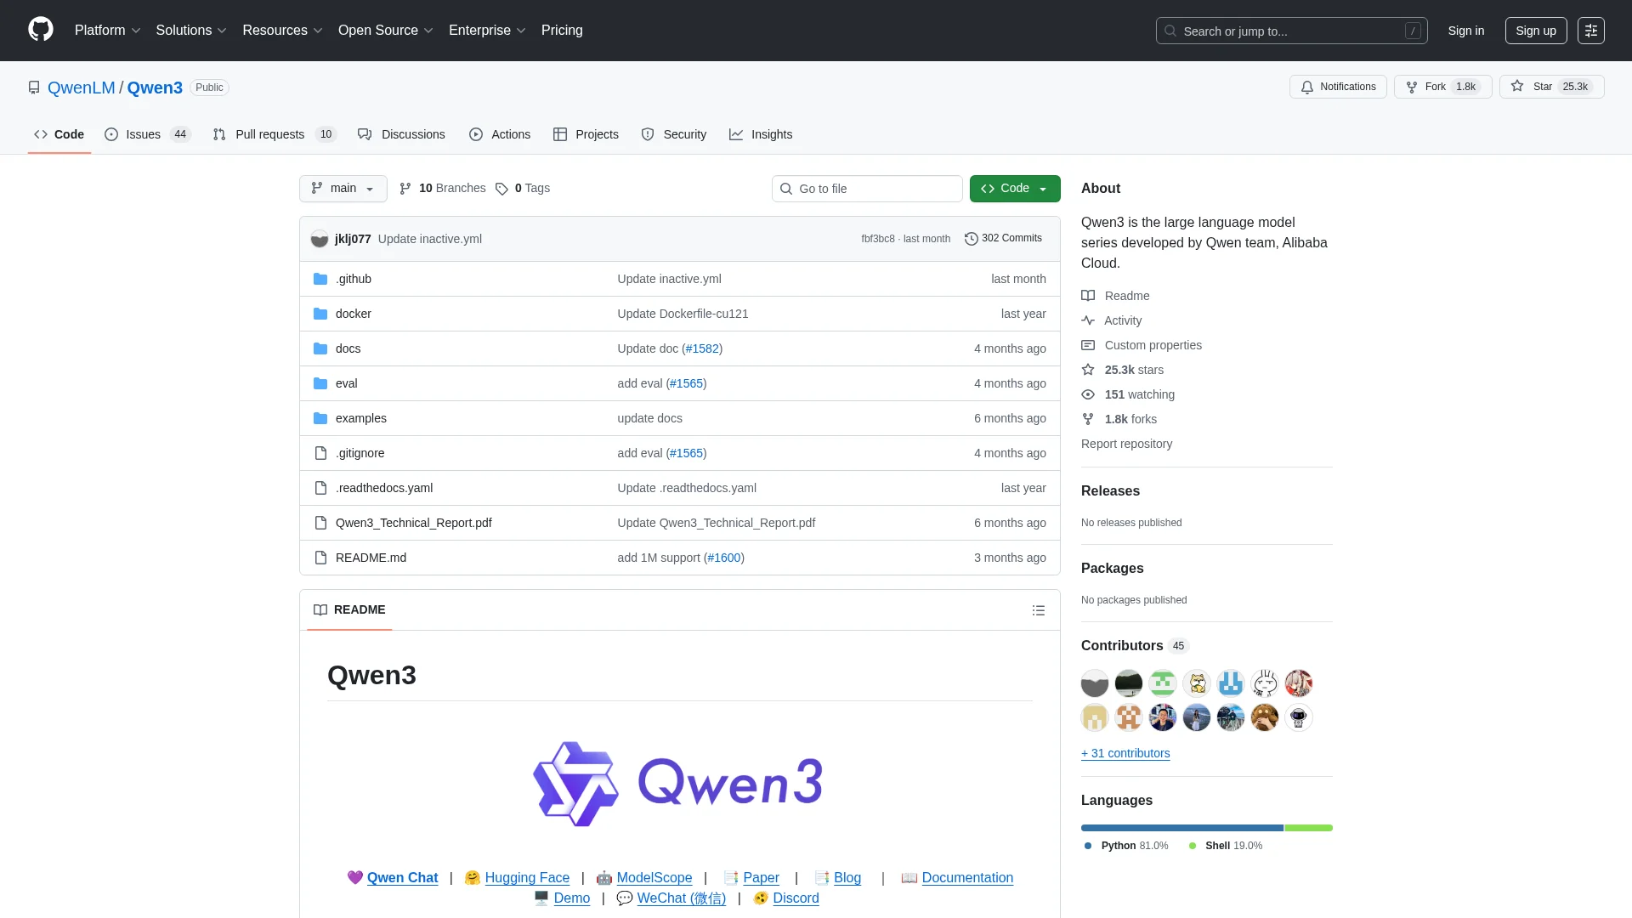Open the README outline list icon
This screenshot has height=918, width=1632.
click(1038, 610)
